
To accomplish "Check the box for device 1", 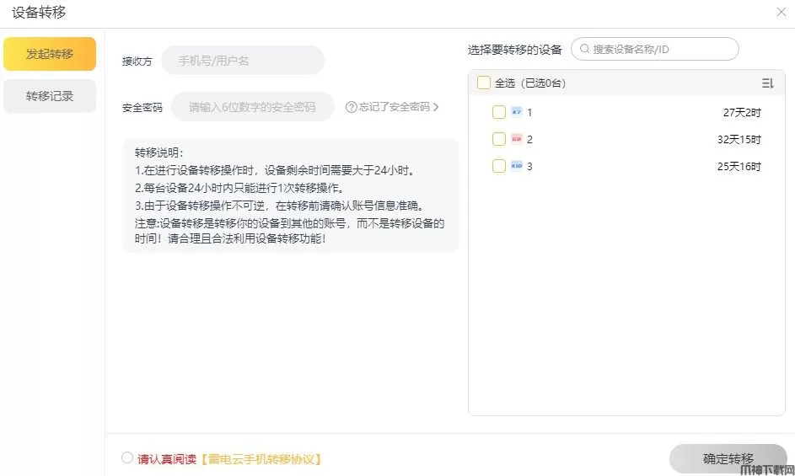I will tap(499, 112).
